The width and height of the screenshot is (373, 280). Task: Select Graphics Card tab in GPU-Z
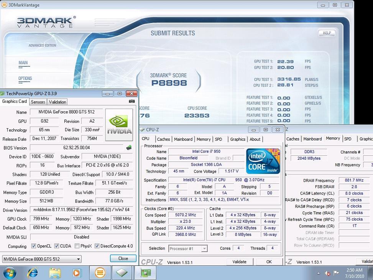15,101
